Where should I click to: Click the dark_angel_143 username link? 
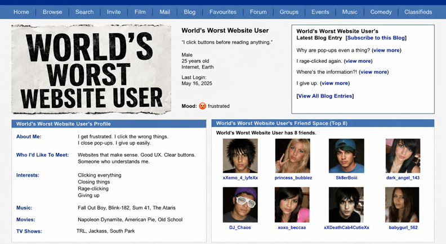click(x=403, y=178)
